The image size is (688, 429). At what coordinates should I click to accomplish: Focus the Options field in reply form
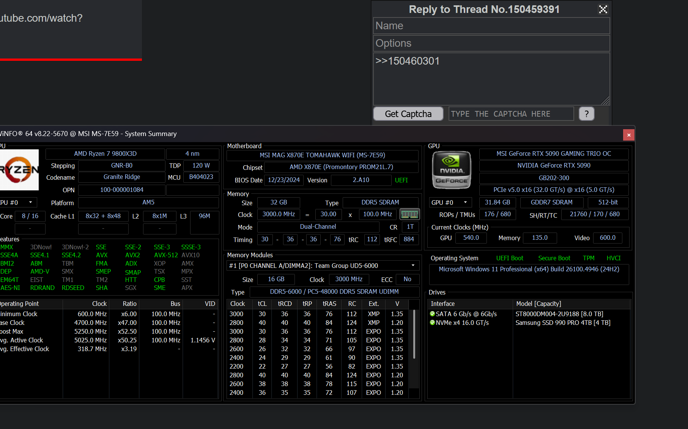491,43
